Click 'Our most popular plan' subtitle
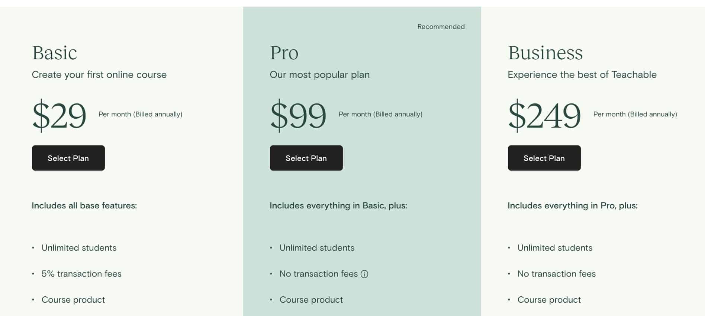The width and height of the screenshot is (705, 316). pos(319,75)
